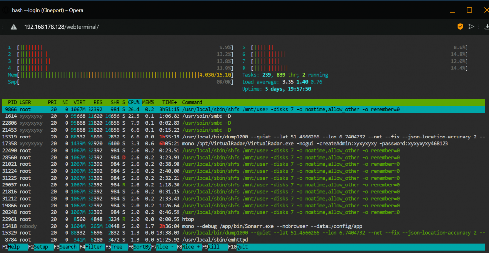Minimize the Opera window
The height and width of the screenshot is (253, 489).
coord(453,11)
